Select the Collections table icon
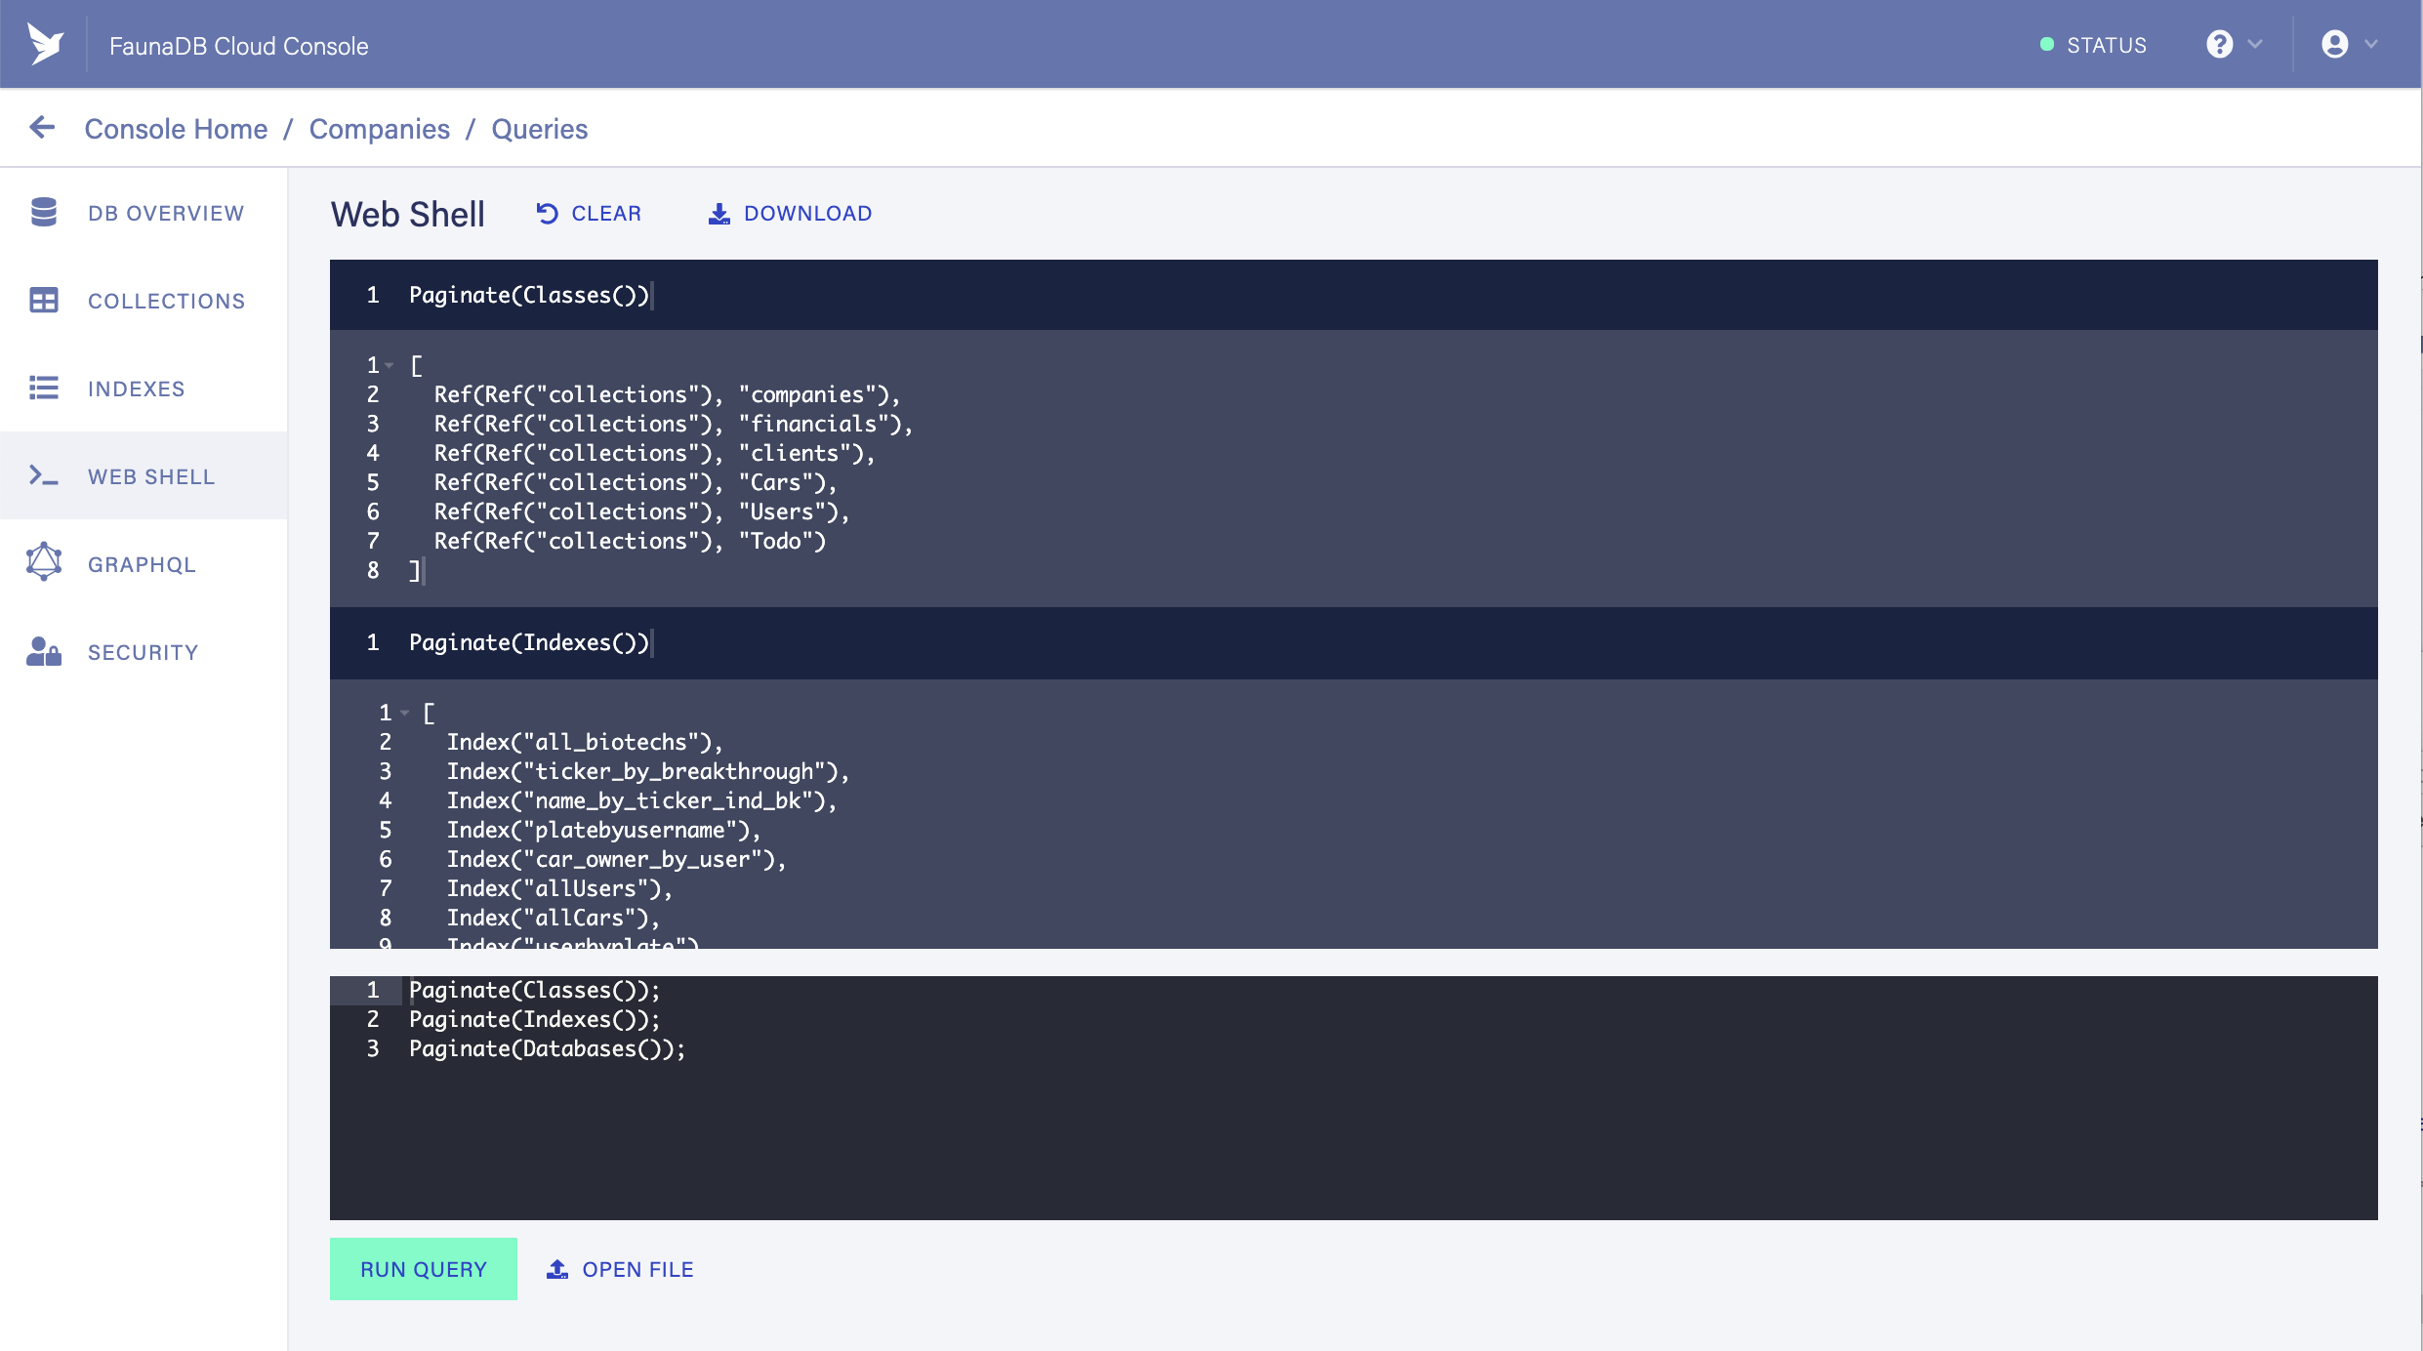 (44, 300)
